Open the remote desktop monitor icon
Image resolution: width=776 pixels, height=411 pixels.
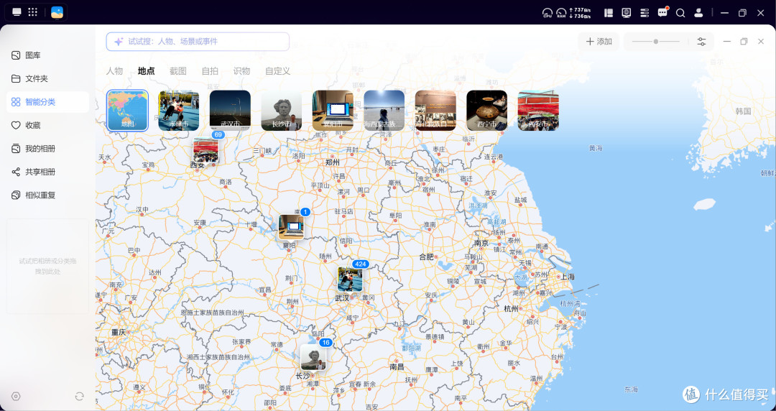[x=627, y=13]
